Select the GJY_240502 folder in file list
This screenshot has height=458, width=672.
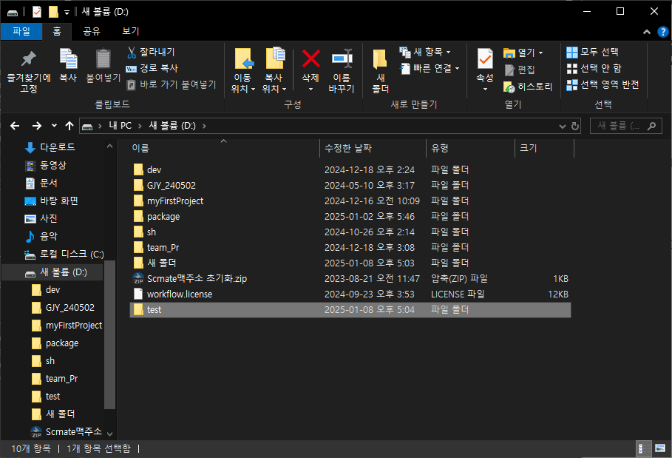pos(350,185)
